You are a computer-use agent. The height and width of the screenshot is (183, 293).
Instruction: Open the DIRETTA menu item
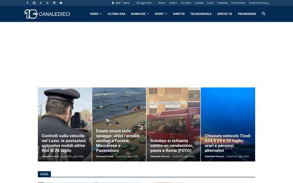pyautogui.click(x=179, y=14)
